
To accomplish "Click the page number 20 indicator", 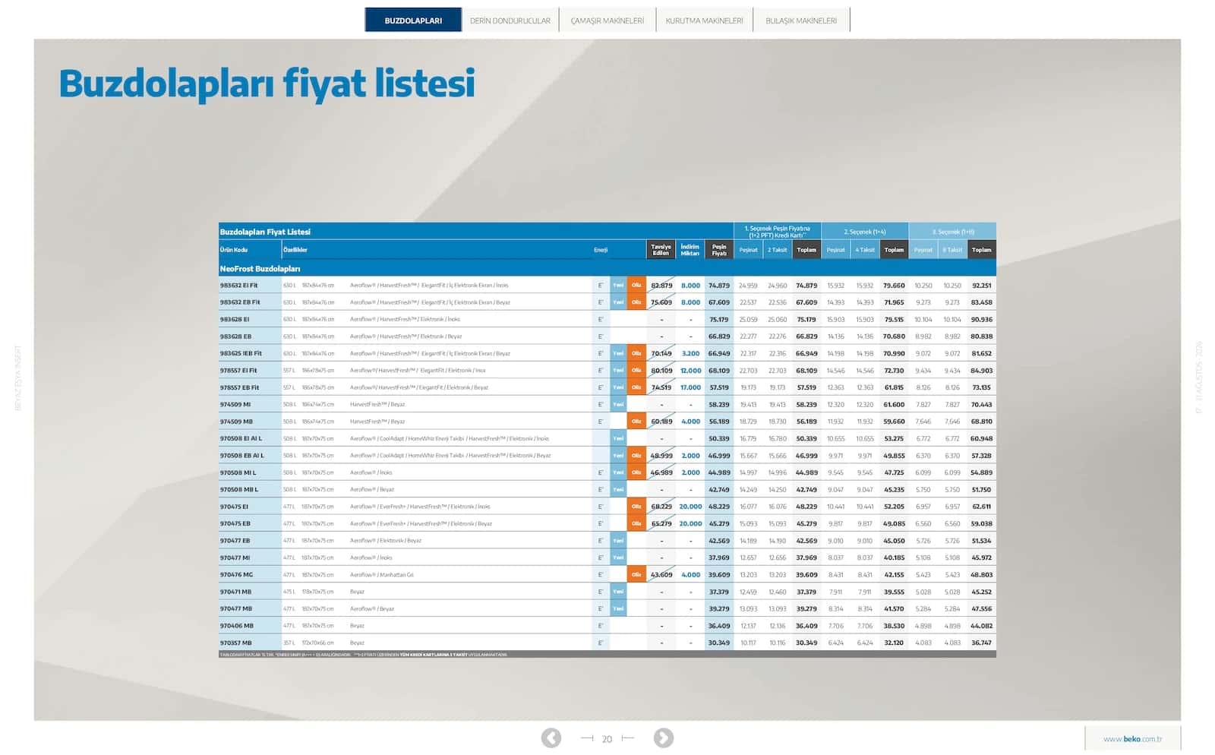I will 607,739.
